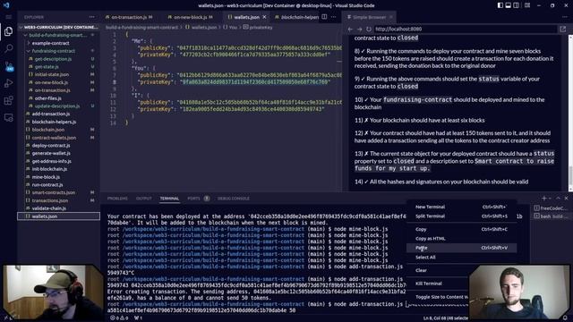Switch to on-transaction.js tab
The image size is (573, 322).
pos(129,17)
